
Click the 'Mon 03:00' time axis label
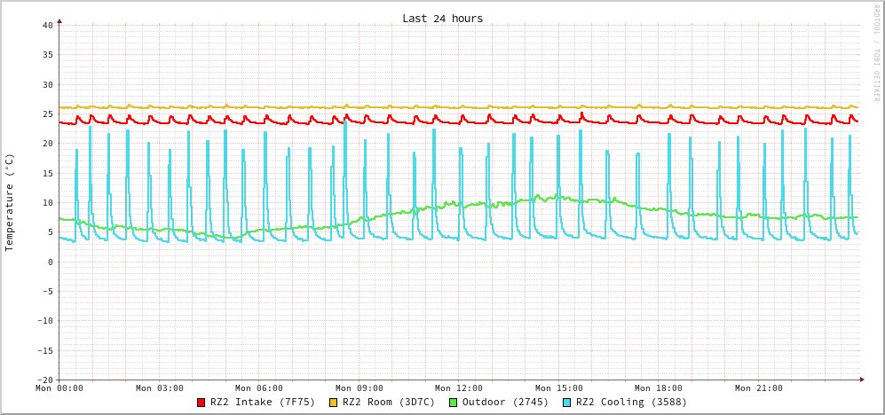tap(159, 388)
